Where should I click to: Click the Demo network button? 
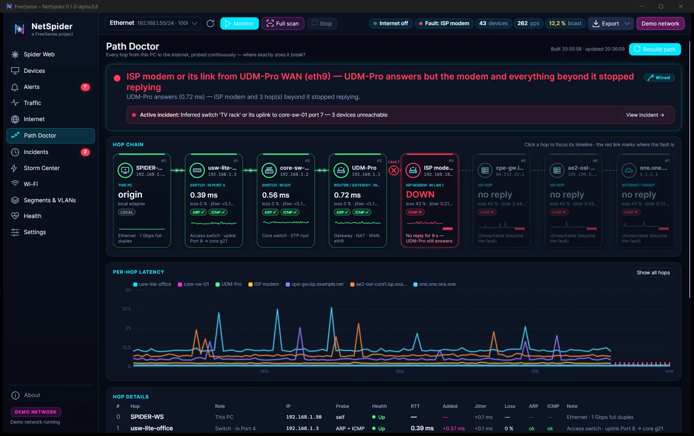(x=660, y=23)
